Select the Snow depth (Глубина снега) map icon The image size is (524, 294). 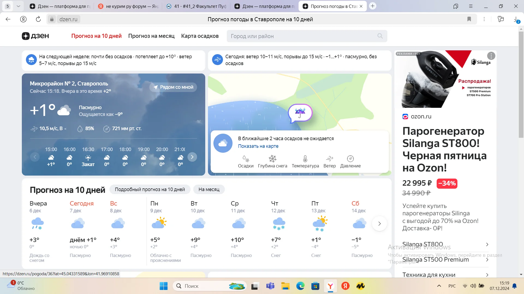click(272, 159)
